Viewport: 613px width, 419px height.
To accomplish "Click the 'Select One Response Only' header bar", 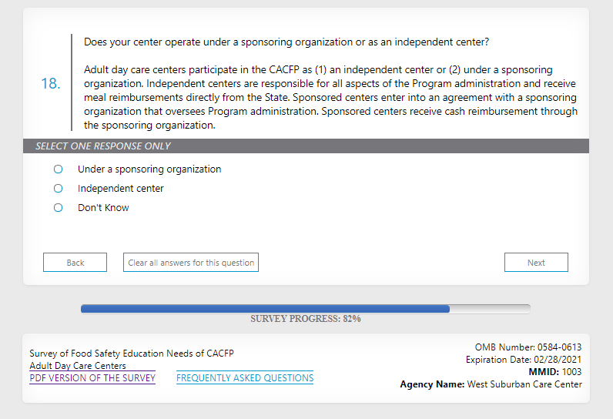I will [x=306, y=146].
